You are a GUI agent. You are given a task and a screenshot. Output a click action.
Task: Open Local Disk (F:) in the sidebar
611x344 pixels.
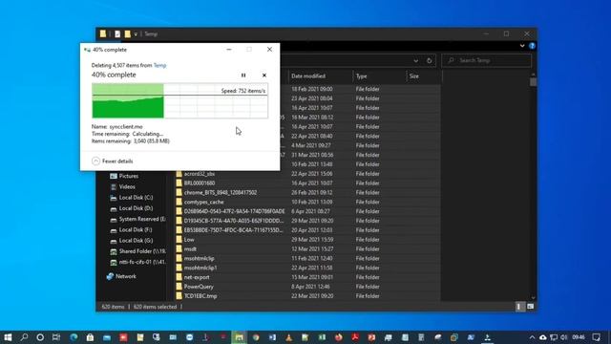click(x=136, y=229)
